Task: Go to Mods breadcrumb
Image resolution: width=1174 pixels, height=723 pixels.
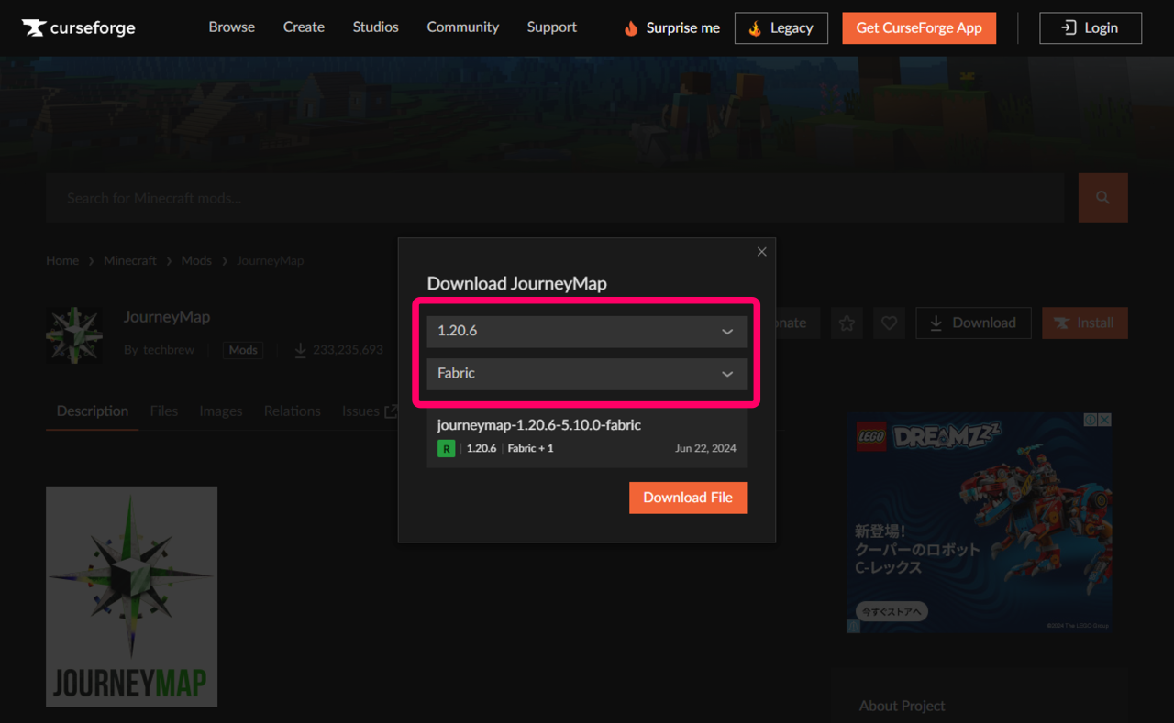Action: coord(196,260)
